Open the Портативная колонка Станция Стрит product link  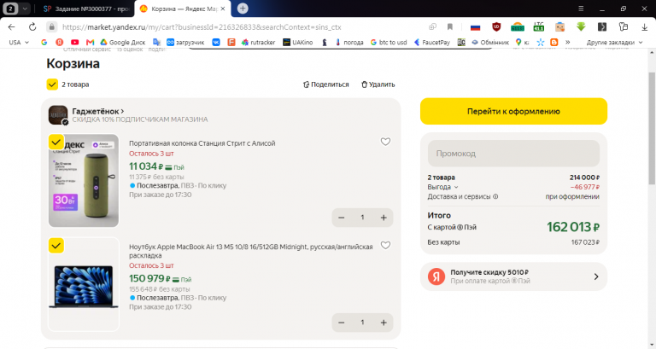tap(202, 143)
